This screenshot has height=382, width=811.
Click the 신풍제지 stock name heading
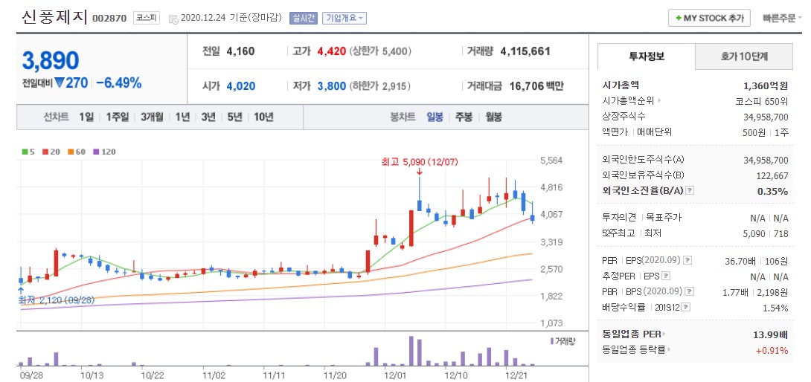(55, 18)
